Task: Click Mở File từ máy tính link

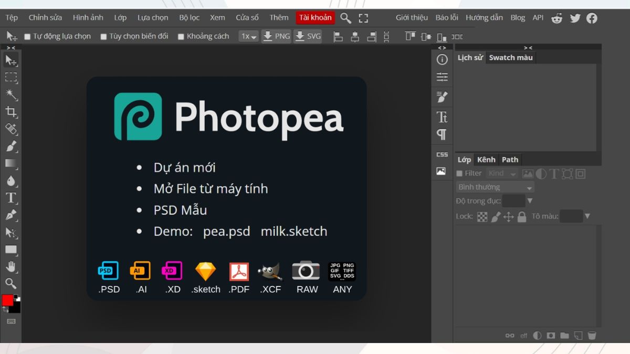Action: (211, 189)
